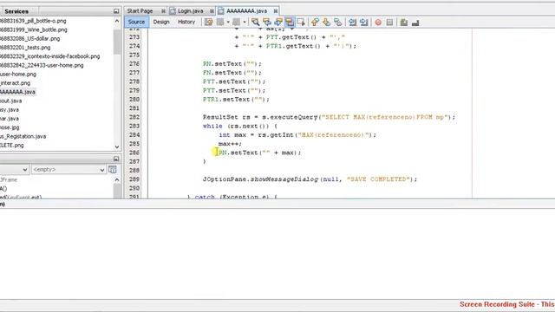
Task: Select the Registation.java file
Action: click(23, 136)
